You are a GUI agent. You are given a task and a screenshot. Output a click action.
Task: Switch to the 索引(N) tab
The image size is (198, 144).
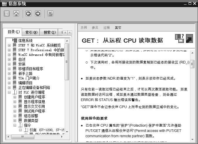point(31,32)
